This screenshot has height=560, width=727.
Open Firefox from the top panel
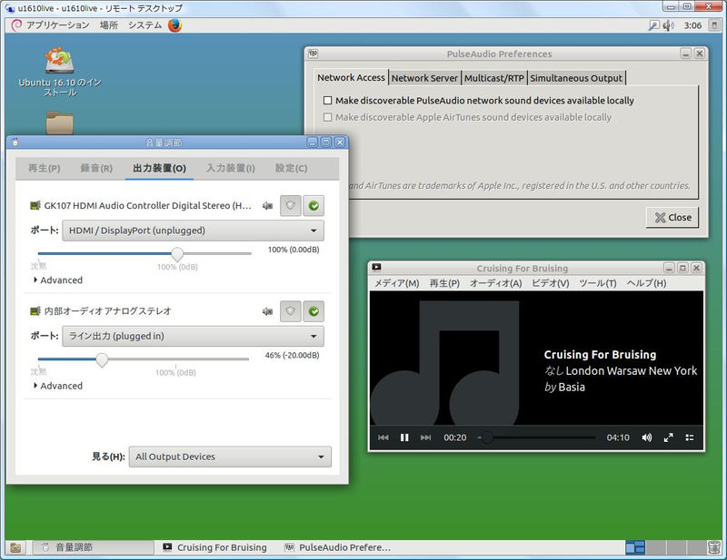click(174, 25)
